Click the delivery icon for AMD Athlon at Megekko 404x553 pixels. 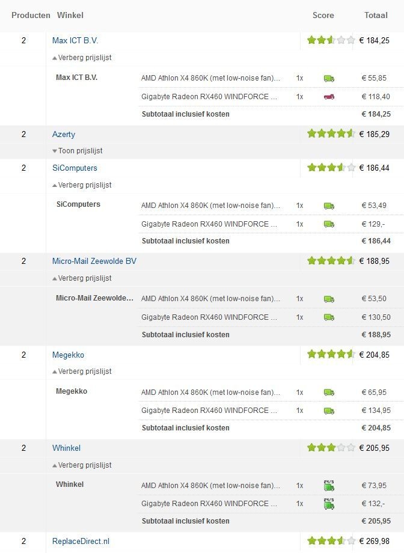click(x=330, y=391)
